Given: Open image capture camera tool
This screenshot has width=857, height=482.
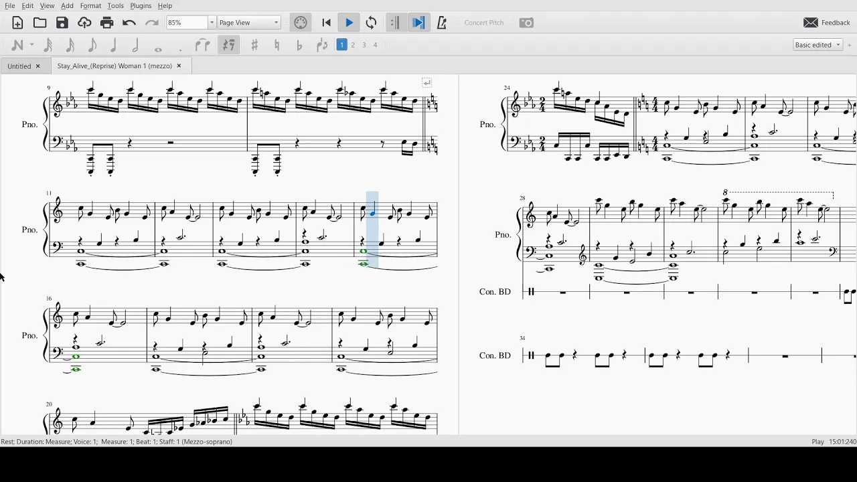Looking at the screenshot, I should pos(527,23).
